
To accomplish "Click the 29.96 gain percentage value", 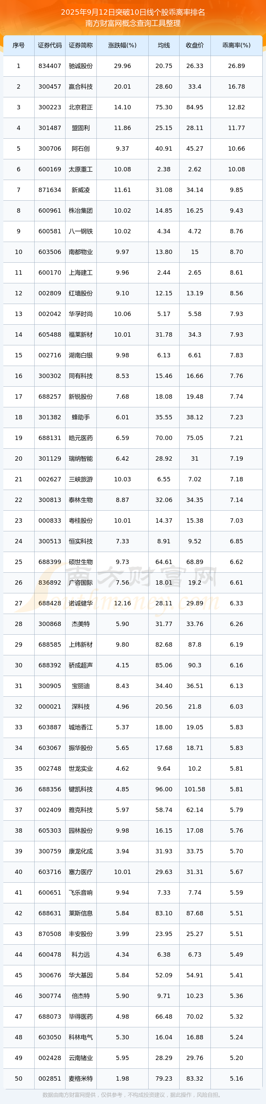I will (x=122, y=66).
